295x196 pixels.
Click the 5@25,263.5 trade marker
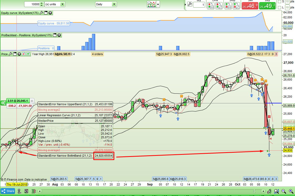(x=59, y=179)
